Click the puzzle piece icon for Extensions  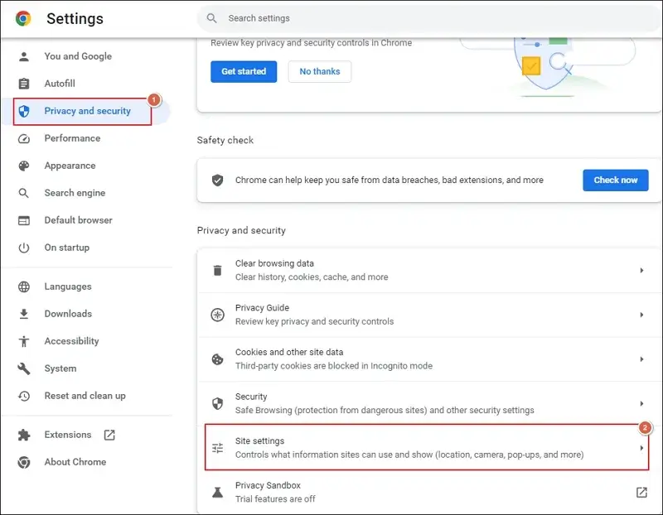(x=24, y=436)
